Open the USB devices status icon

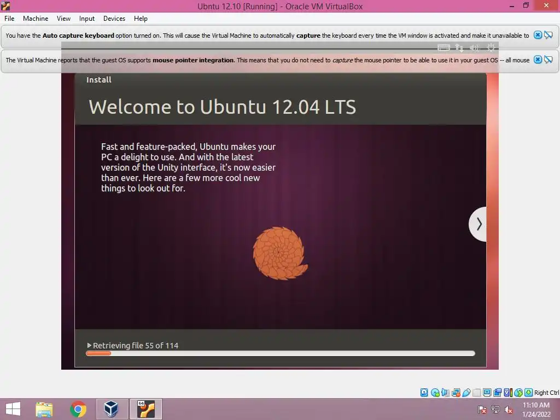466,393
